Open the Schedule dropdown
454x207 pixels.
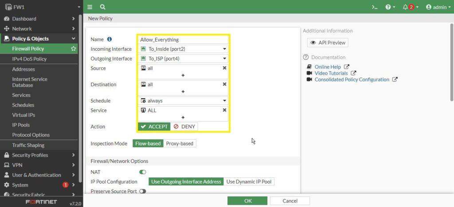tap(183, 101)
